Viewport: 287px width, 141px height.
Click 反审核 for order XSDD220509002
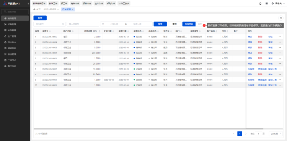point(251,69)
